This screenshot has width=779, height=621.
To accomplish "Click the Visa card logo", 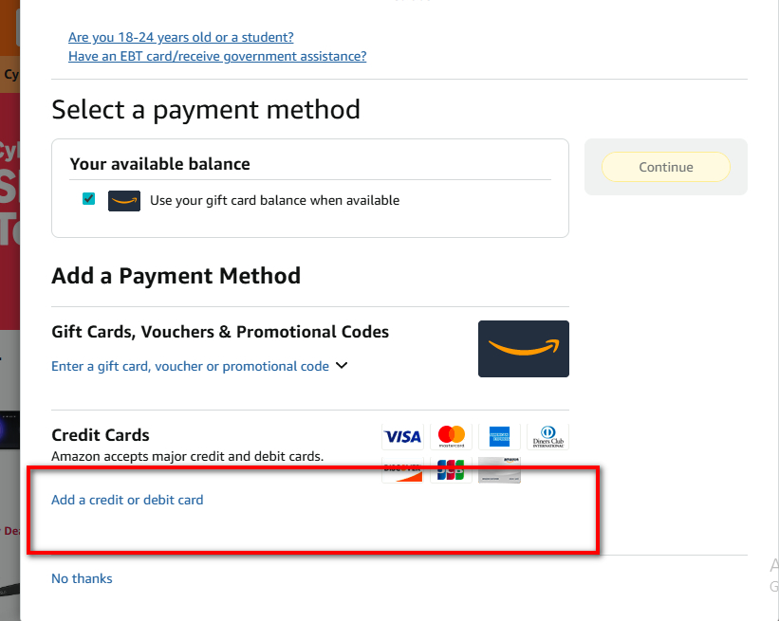I will [402, 436].
